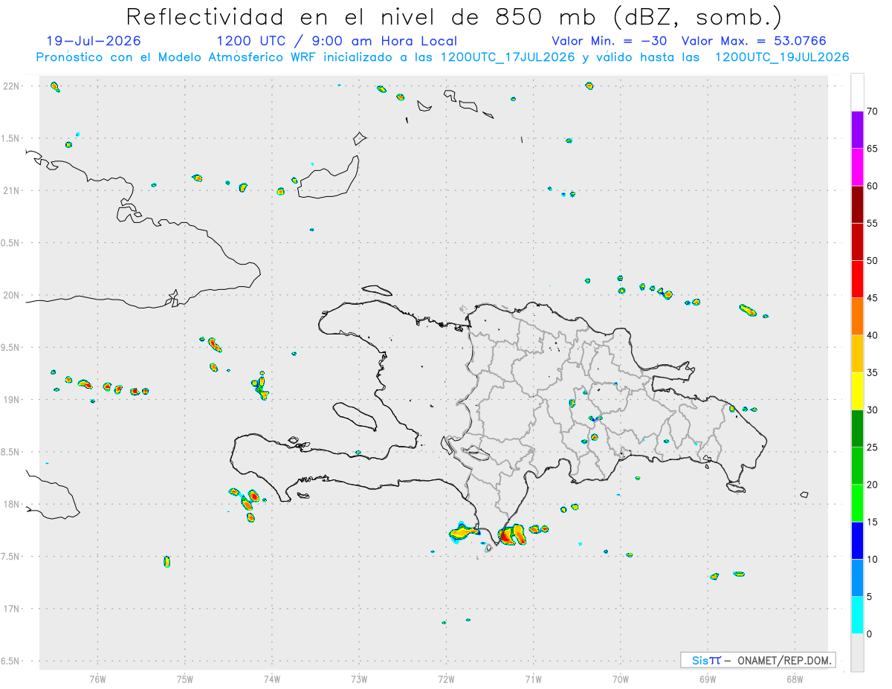
Task: Click the 'SisTT - ONAMET/REP.DOM.' credit box
Action: [757, 660]
